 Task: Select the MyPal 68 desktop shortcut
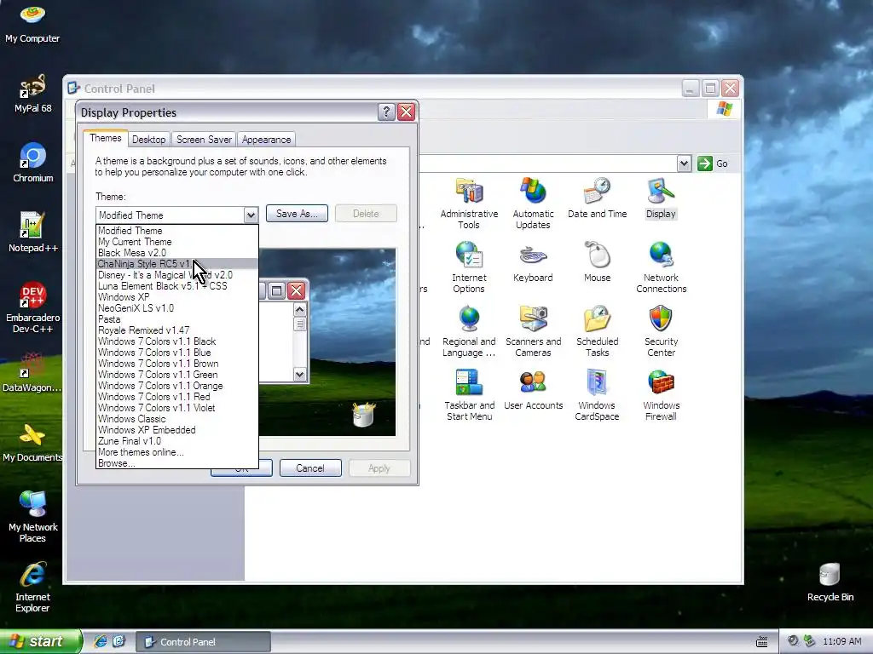(x=32, y=94)
